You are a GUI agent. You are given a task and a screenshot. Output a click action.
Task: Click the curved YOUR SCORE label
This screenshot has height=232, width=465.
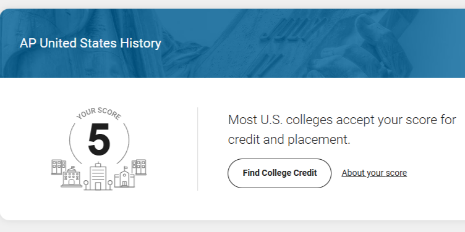pyautogui.click(x=99, y=114)
